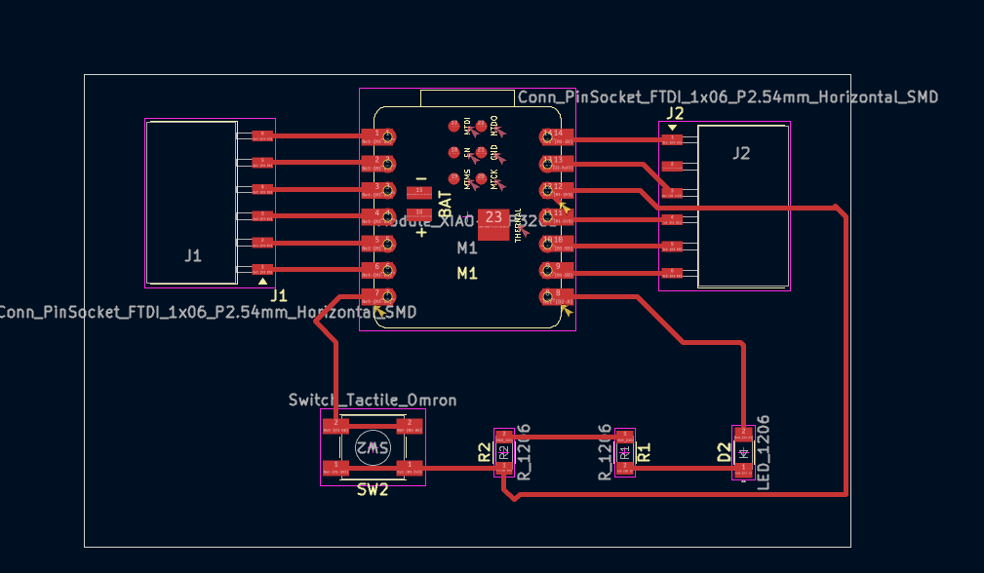This screenshot has width=984, height=573.
Task: Select top pad 2 of LED D2
Action: point(744,434)
